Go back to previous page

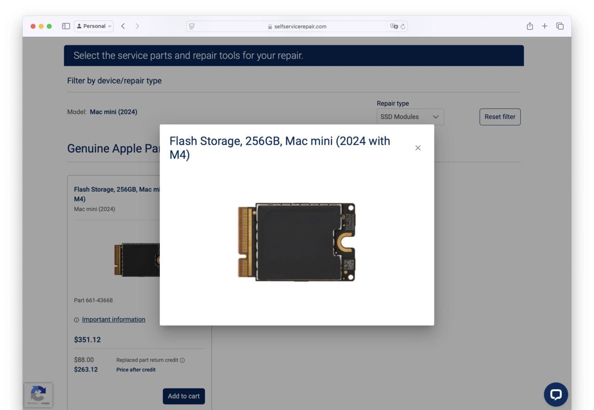click(x=123, y=26)
